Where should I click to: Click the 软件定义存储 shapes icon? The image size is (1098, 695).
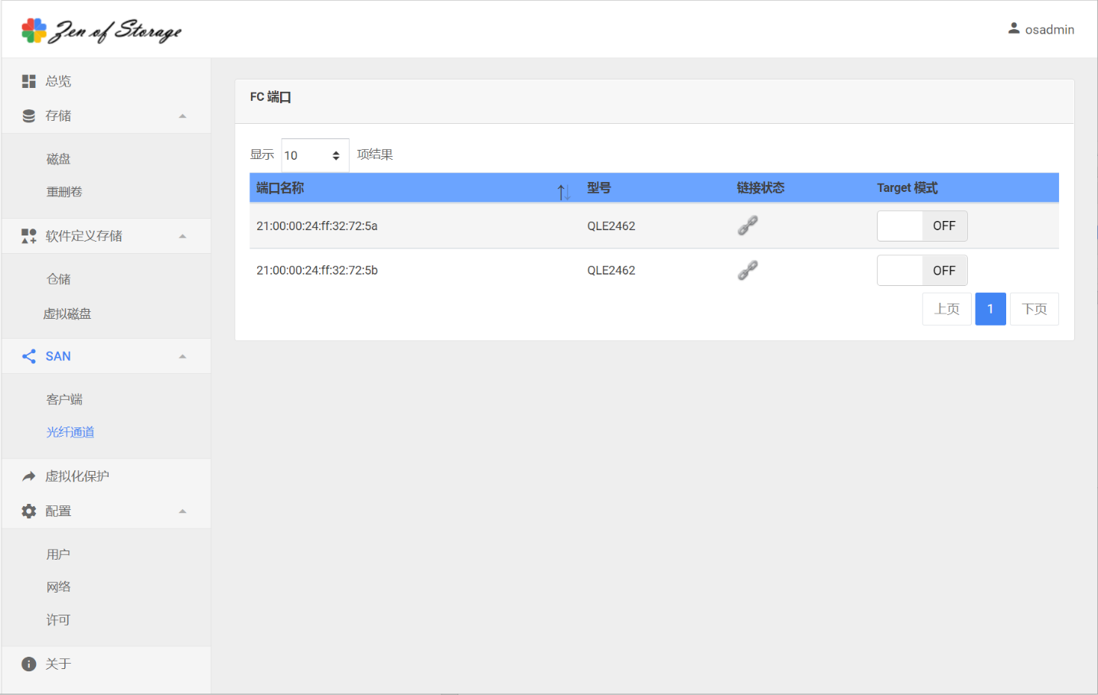(29, 236)
